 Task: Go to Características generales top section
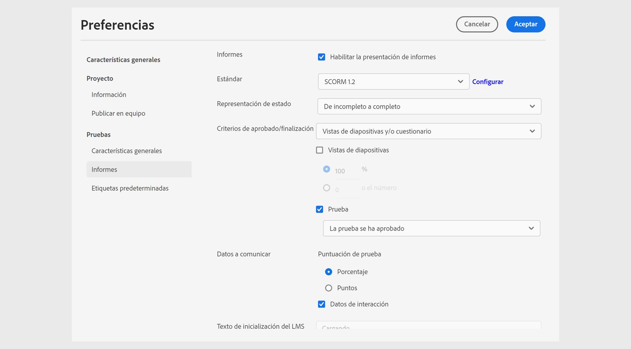[123, 60]
